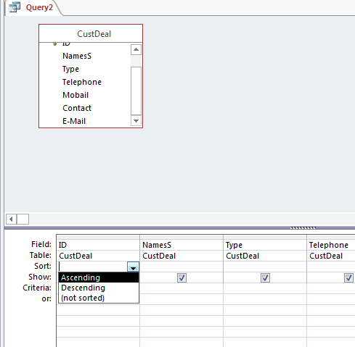Choose Descending in the sort list
355x347 pixels.
(x=99, y=288)
